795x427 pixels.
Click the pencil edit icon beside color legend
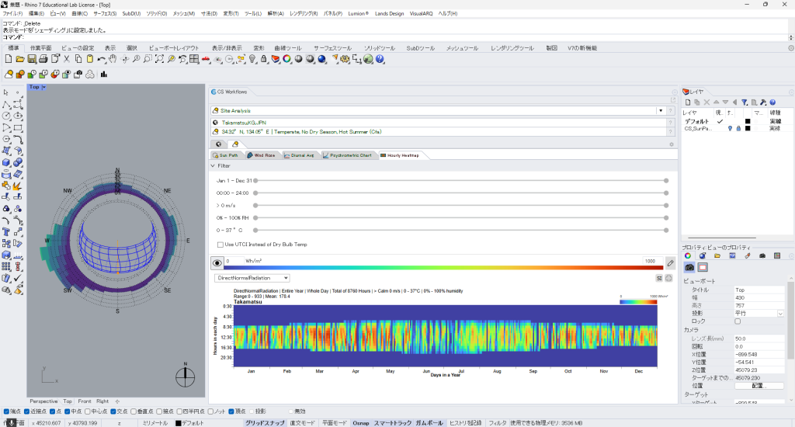click(x=671, y=263)
